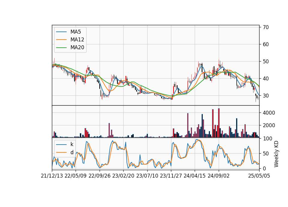
Task: Click the 23/02/20 date label
Action: pos(123,176)
